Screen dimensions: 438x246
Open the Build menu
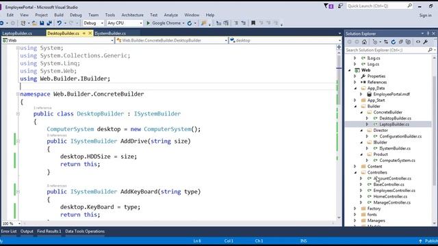click(x=59, y=15)
